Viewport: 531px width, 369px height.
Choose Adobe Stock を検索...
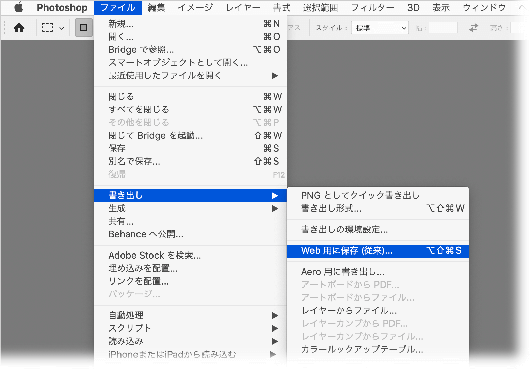190,256
